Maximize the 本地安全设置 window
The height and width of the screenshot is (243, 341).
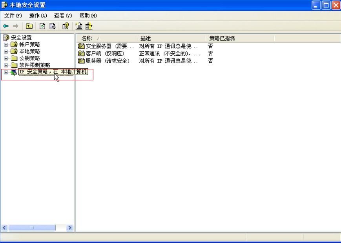coord(326,5)
